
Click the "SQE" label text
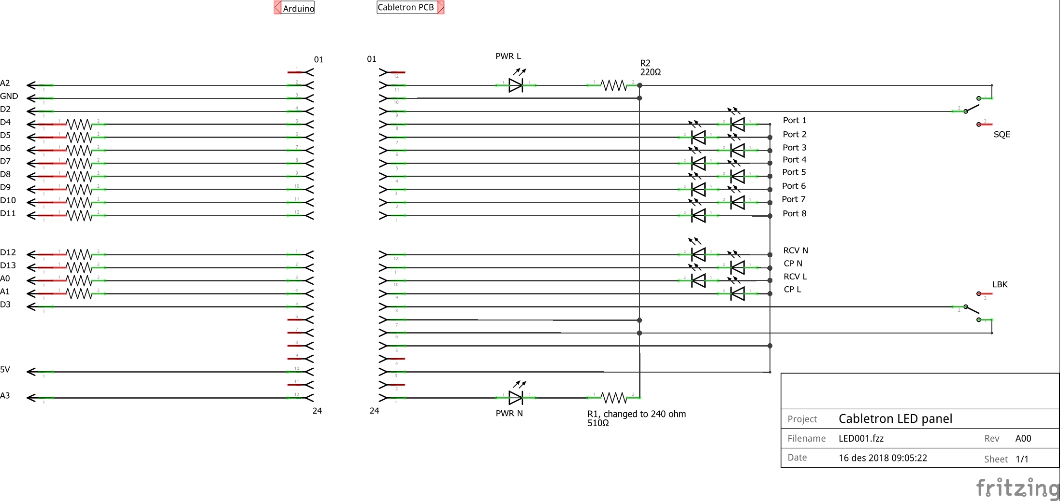tap(1002, 135)
